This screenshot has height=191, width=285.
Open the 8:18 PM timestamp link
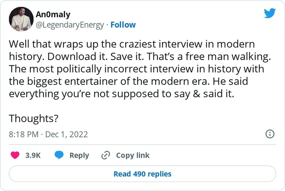[23, 134]
